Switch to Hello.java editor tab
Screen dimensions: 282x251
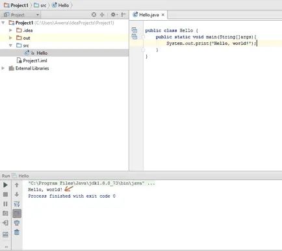[x=149, y=15]
